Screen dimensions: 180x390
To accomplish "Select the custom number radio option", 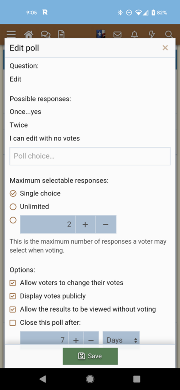I will [13, 220].
